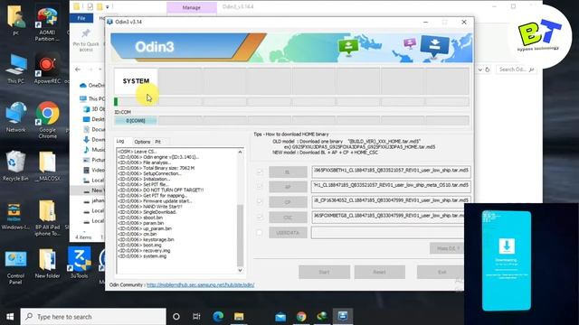Open the _MACOSX folder on desktop
This screenshot has height=325, width=579.
(x=47, y=166)
